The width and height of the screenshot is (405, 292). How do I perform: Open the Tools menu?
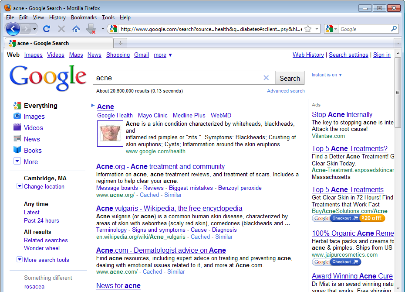pos(108,17)
